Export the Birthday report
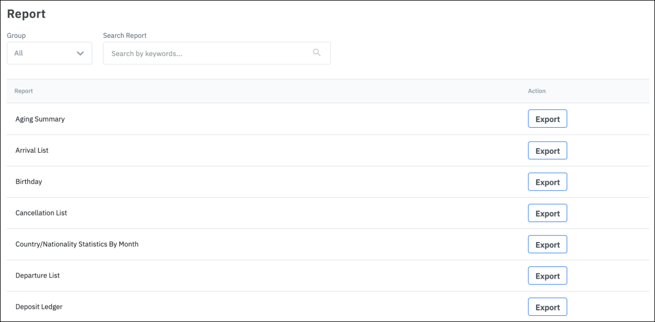Image resolution: width=655 pixels, height=322 pixels. coord(547,182)
